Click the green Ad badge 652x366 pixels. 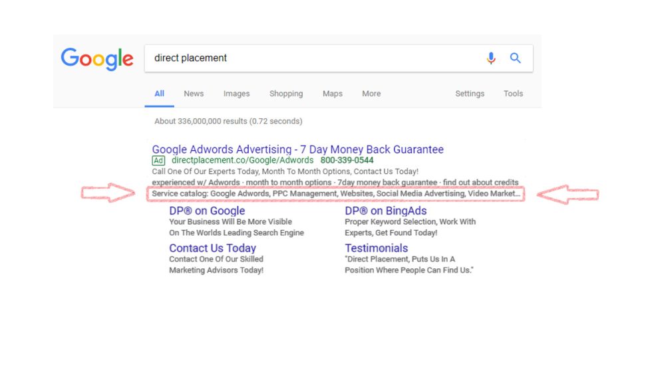pyautogui.click(x=158, y=161)
